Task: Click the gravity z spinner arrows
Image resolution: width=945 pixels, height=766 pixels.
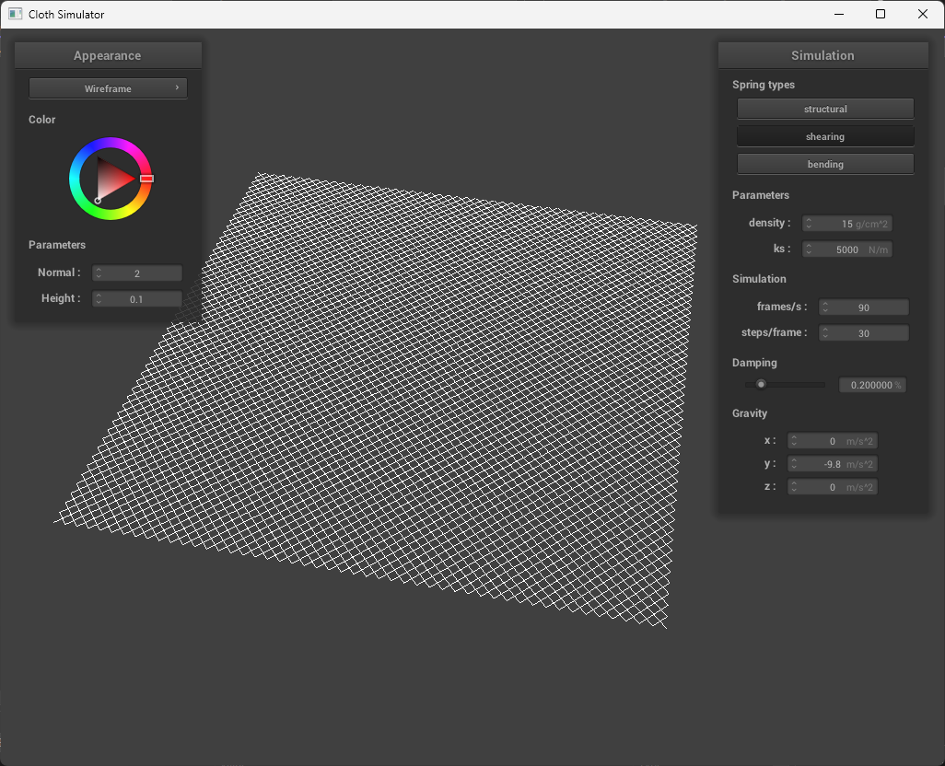Action: pyautogui.click(x=794, y=487)
